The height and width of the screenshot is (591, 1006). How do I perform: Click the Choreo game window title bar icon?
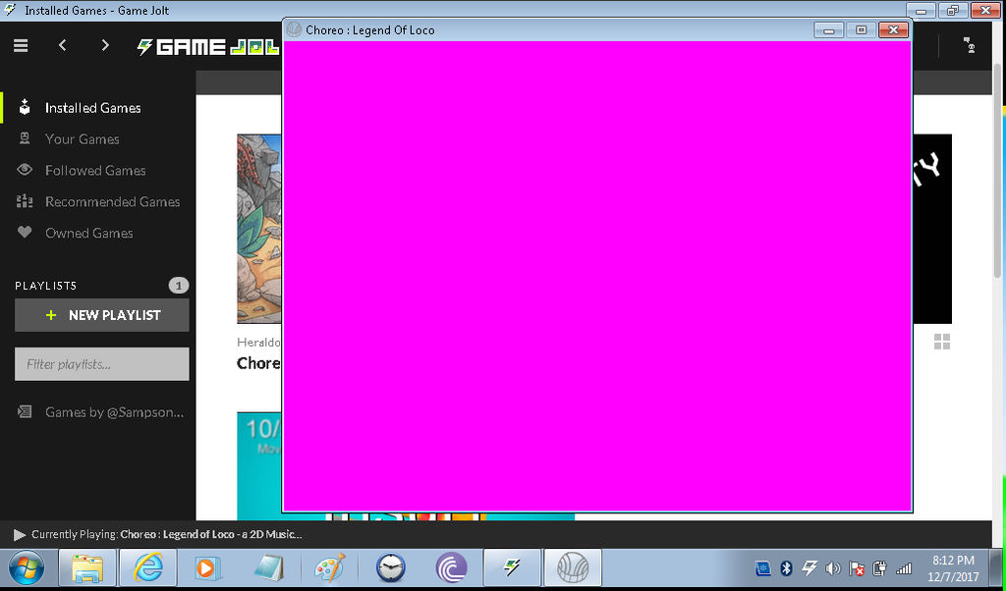click(294, 29)
